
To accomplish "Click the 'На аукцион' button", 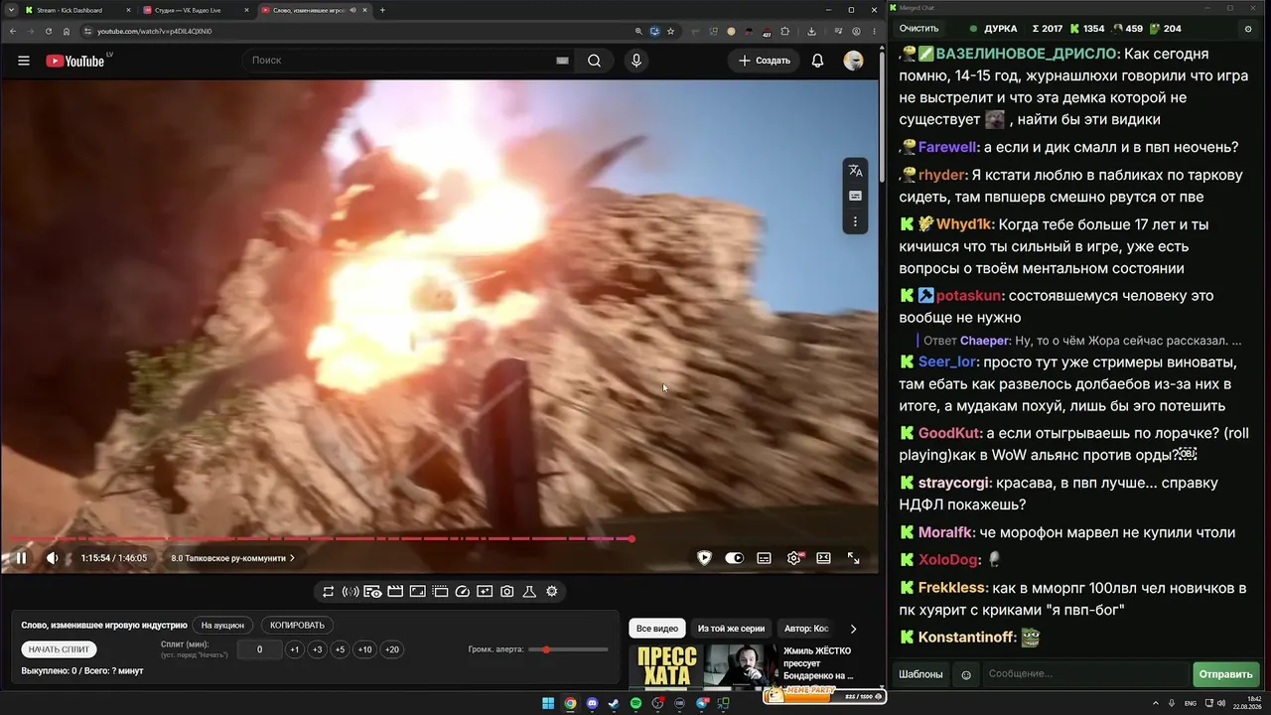I will point(222,626).
